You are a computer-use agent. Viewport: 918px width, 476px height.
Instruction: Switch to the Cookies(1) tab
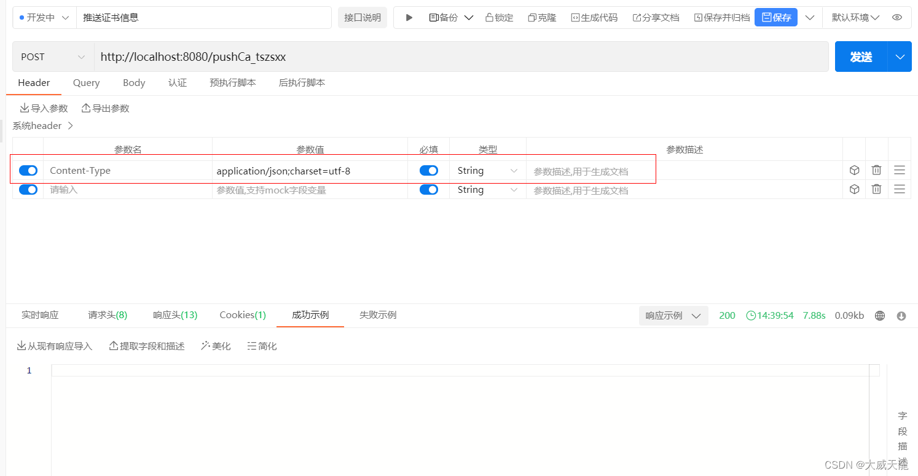click(x=243, y=315)
